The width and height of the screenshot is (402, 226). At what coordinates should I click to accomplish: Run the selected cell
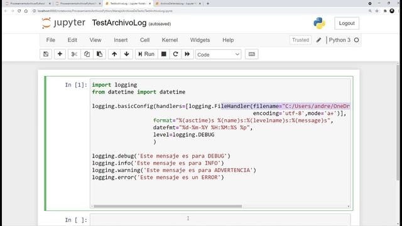146,54
